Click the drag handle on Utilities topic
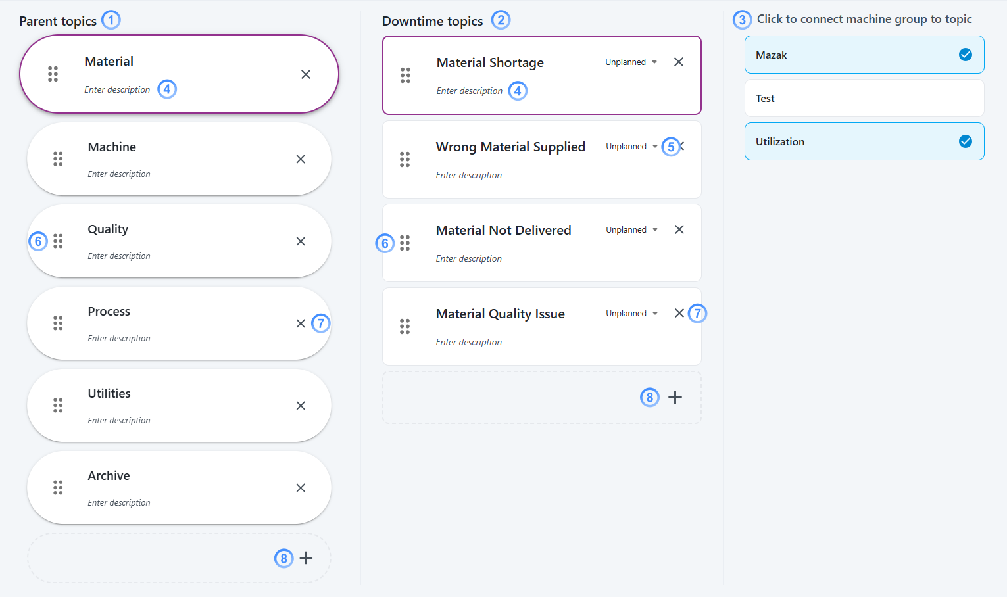This screenshot has height=597, width=1007. click(58, 406)
